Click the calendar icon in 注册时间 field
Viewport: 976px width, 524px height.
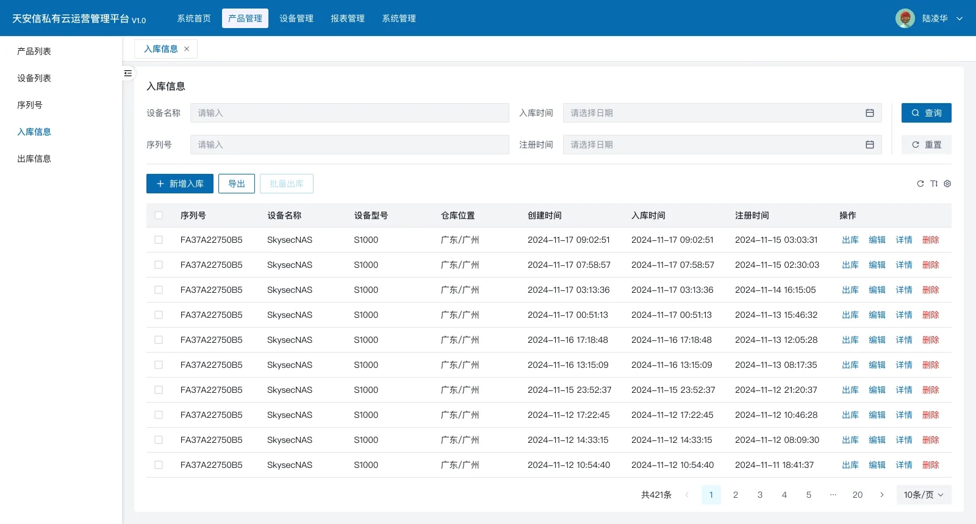(x=870, y=145)
